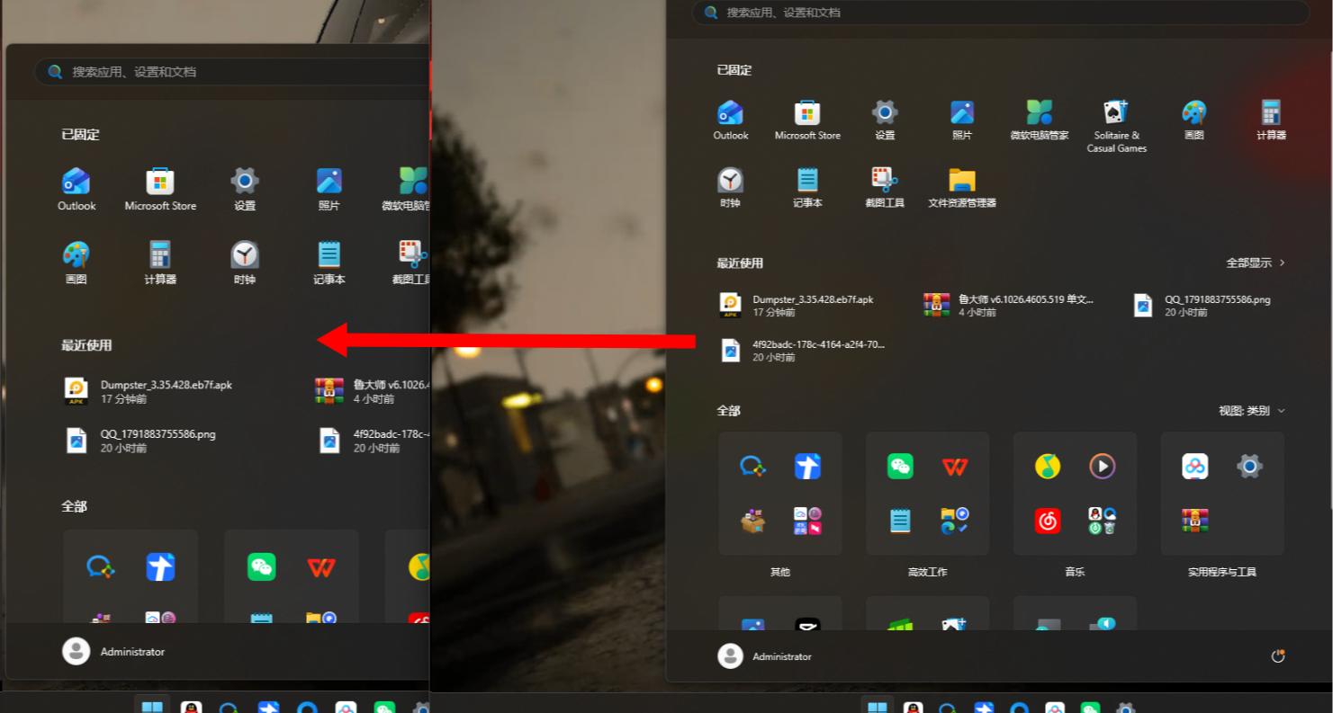Open Dumpster_3.35.428.eb7f.apk in left Start menu
The image size is (1333, 713).
tap(149, 391)
